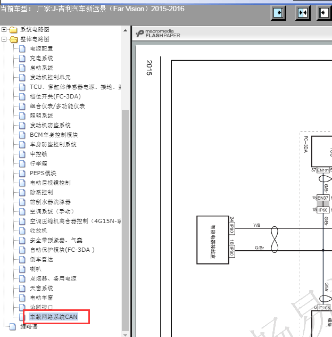332x337 pixels.
Task: Open the BCM车身控制模块 diagram
Action: tap(54, 135)
